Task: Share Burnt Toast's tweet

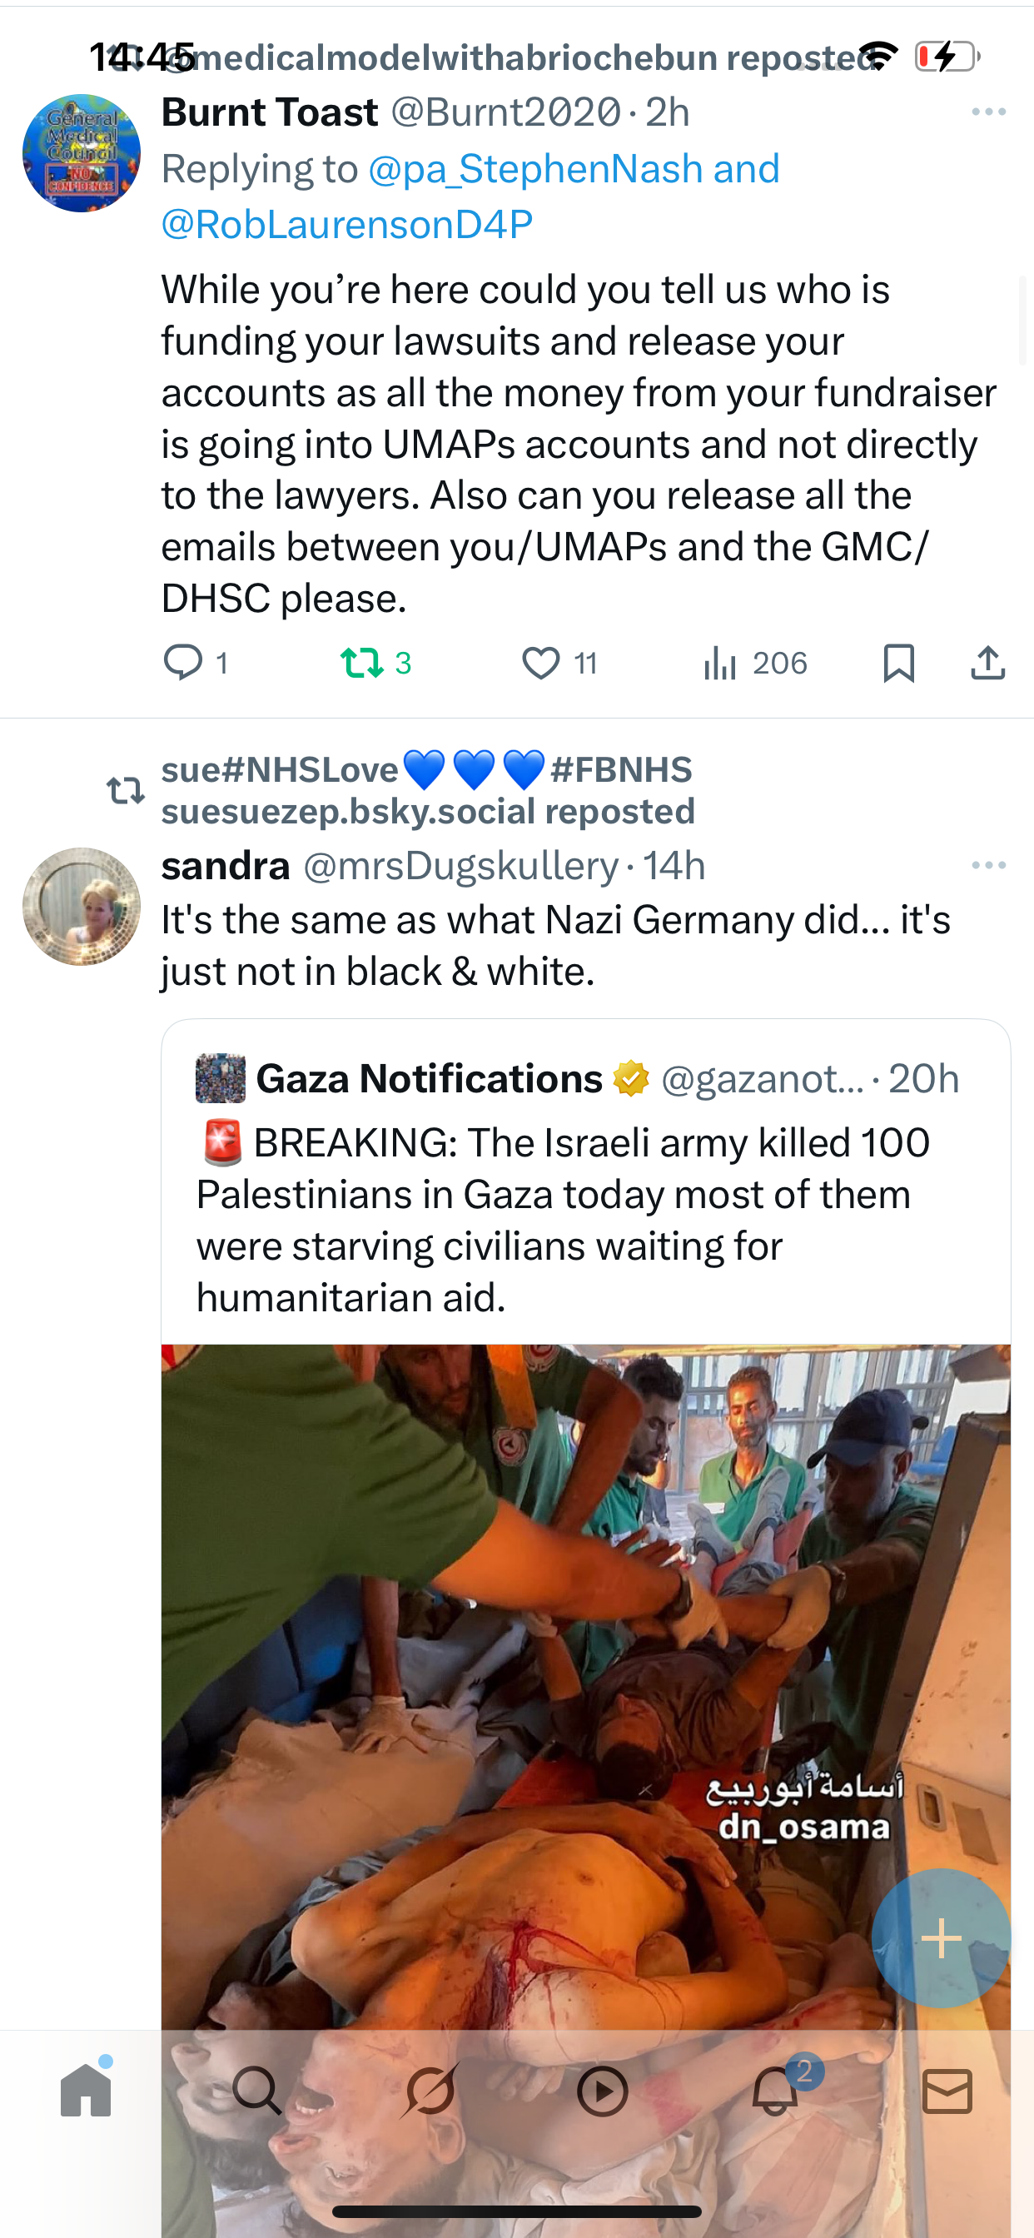Action: [x=988, y=663]
